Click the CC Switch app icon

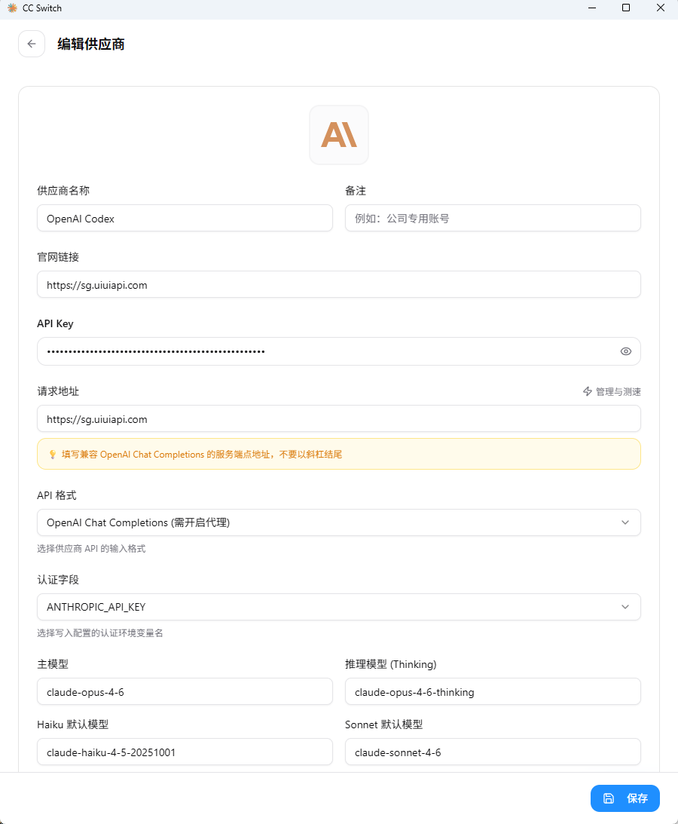click(x=12, y=8)
